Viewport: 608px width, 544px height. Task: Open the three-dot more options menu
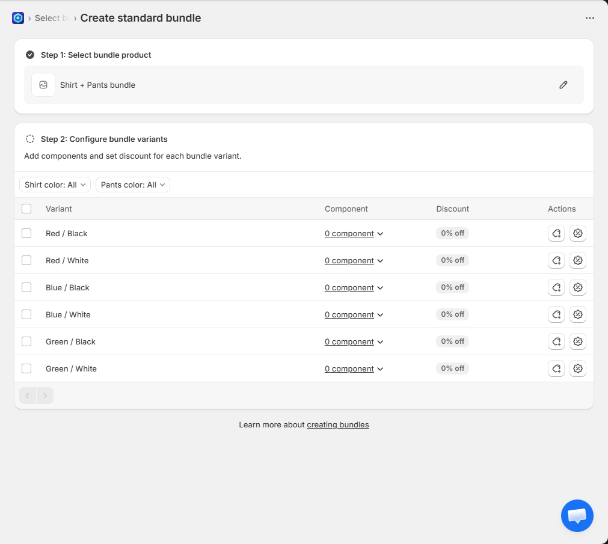click(589, 18)
